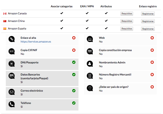This screenshot has height=114, width=163.
Task: Click the Datos Bancarios (cuenta/tarjeta/Paypal) label
Action: tap(34, 77)
